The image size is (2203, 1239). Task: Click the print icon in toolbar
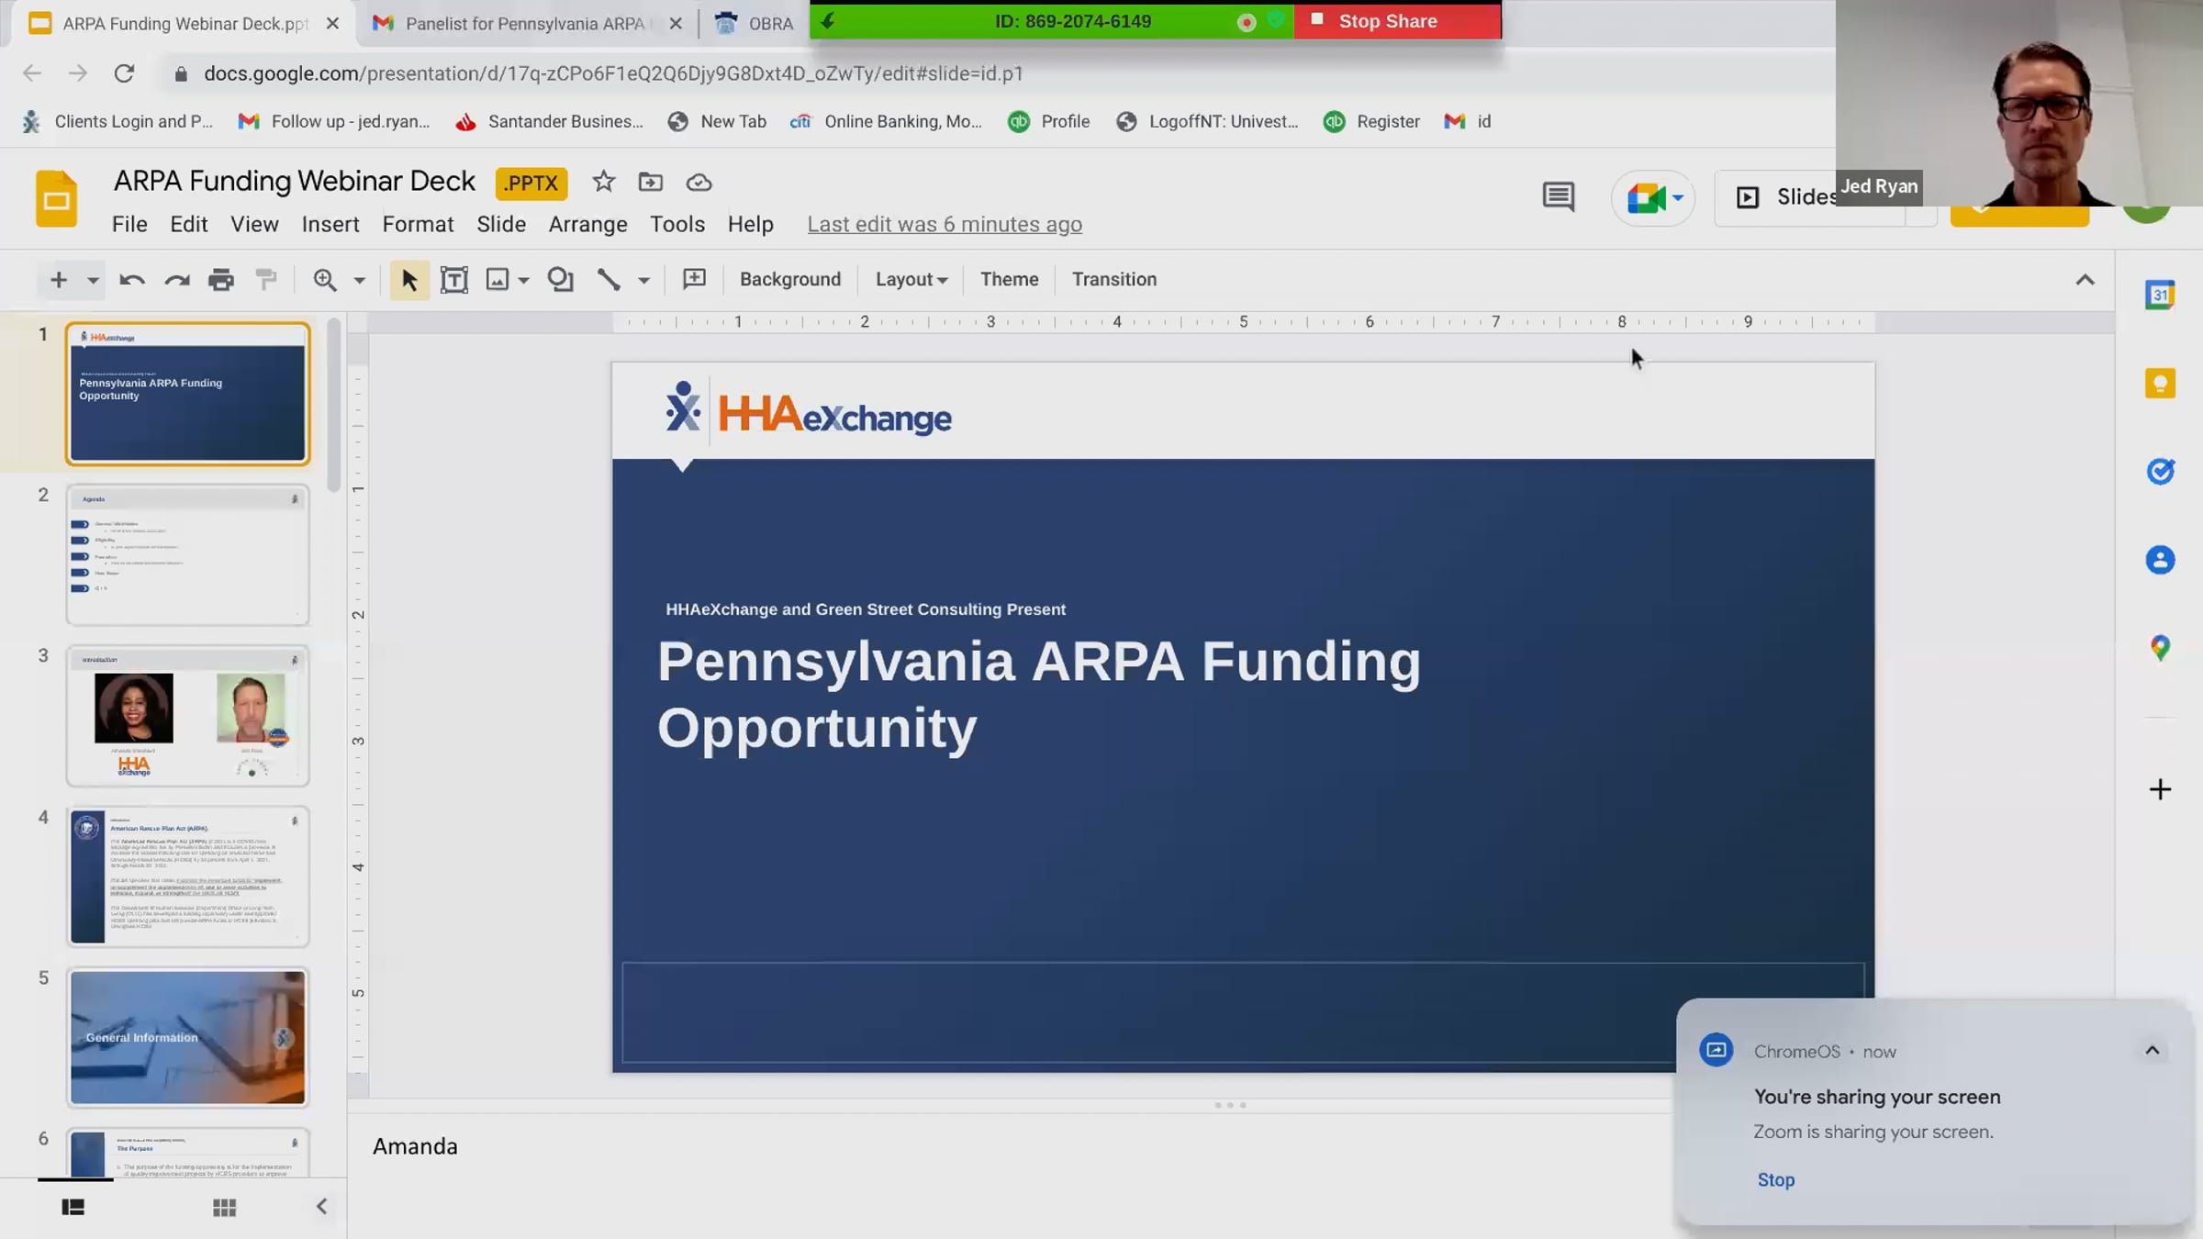click(221, 280)
